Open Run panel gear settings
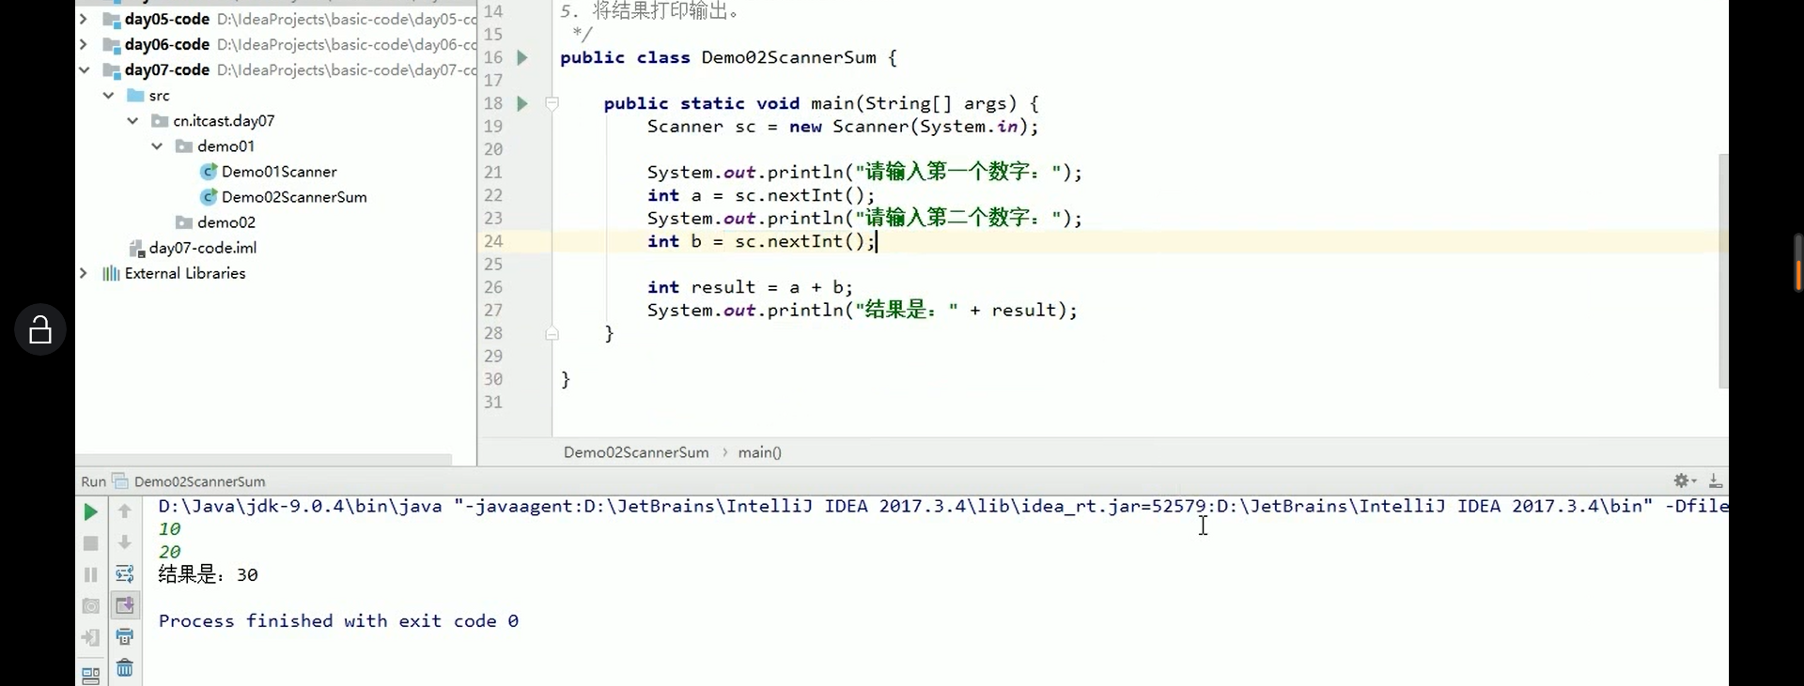1804x686 pixels. point(1685,480)
